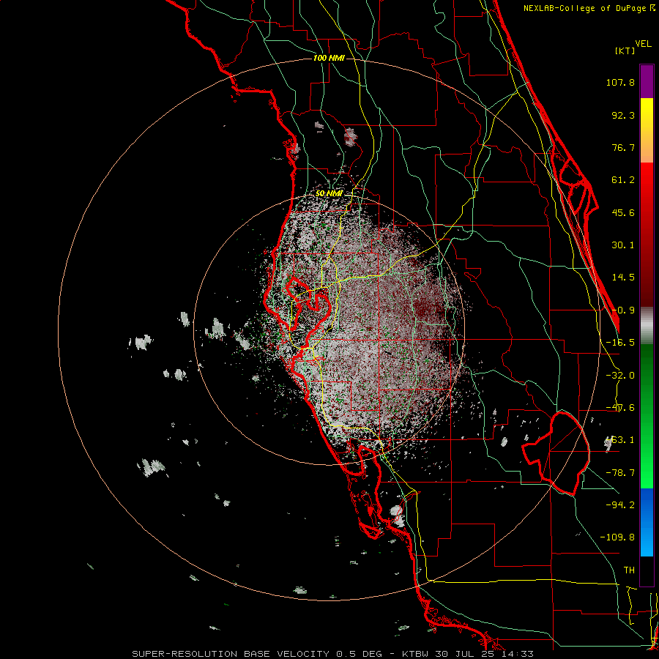Click the 'KTBW' radar site identifier
Image resolution: width=659 pixels, height=659 pixels.
[x=415, y=654]
